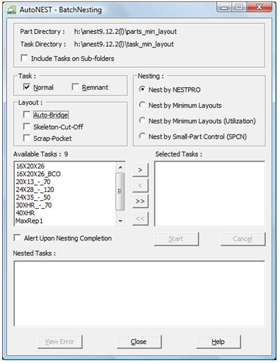Screen dimensions: 280x363
Task: Click the Available Tasks scroll down arrow
Action: pyautogui.click(x=120, y=221)
